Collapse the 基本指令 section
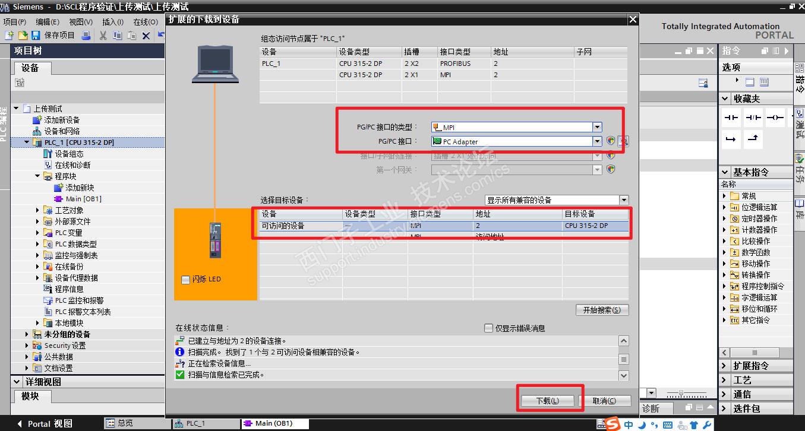The height and width of the screenshot is (431, 805). point(725,172)
